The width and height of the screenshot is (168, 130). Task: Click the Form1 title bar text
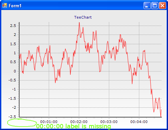point(15,6)
